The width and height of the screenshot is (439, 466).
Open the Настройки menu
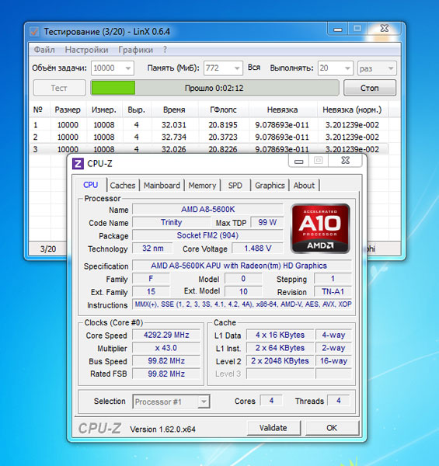pyautogui.click(x=86, y=50)
